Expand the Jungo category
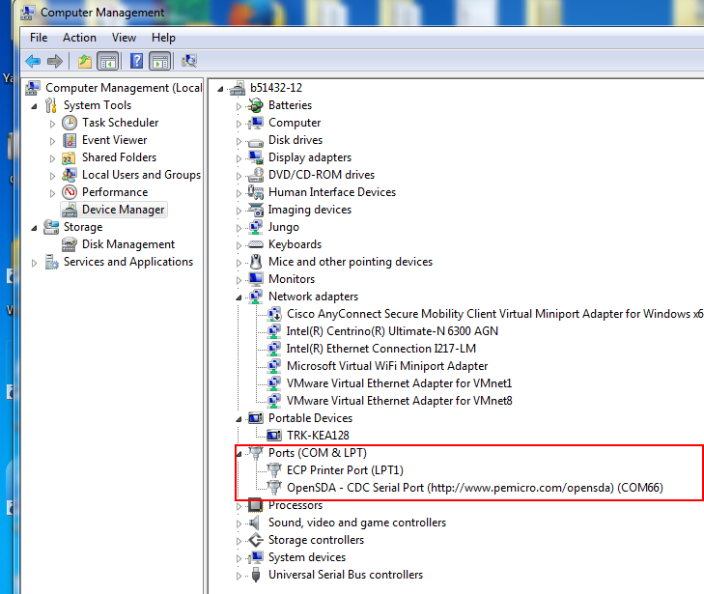 point(239,228)
